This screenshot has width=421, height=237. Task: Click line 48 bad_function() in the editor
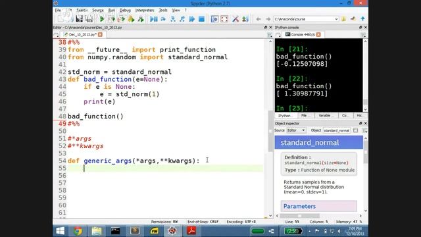point(95,117)
